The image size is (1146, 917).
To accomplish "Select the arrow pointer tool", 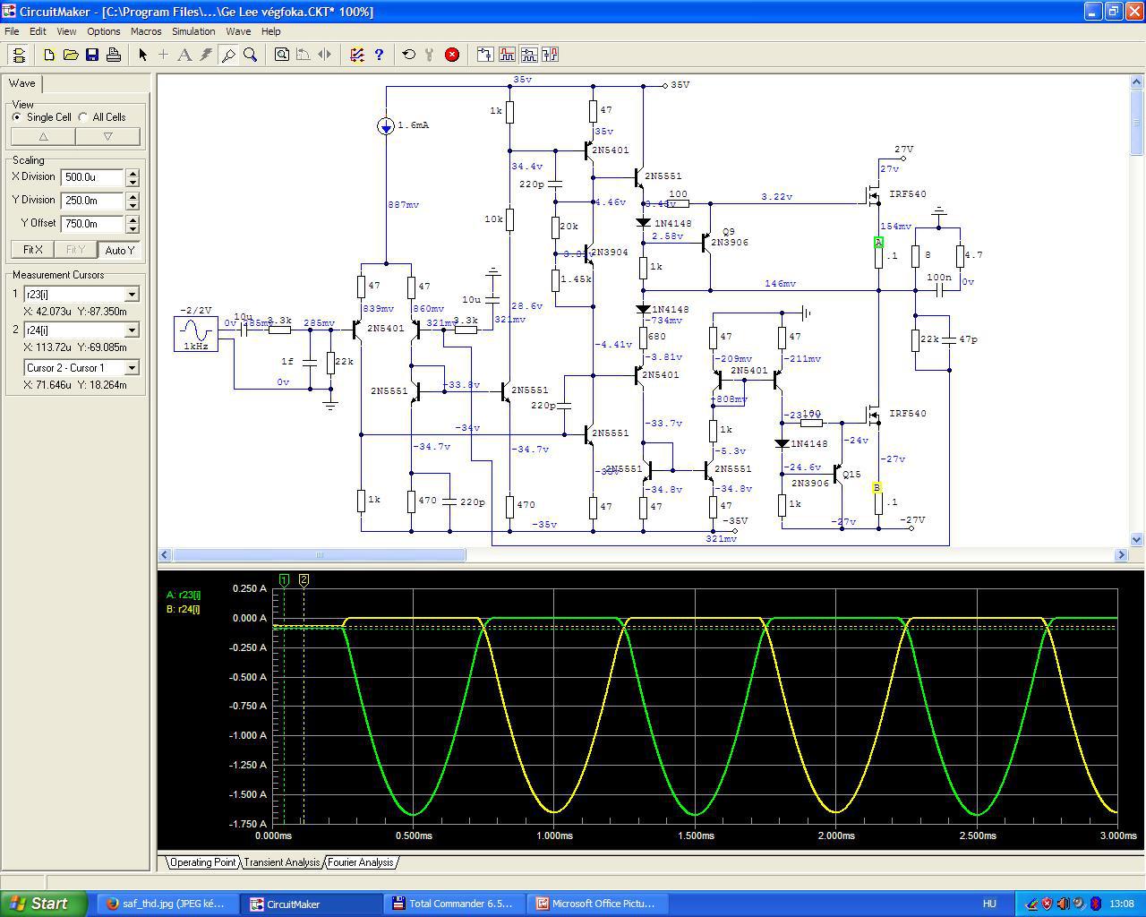I will (x=142, y=55).
